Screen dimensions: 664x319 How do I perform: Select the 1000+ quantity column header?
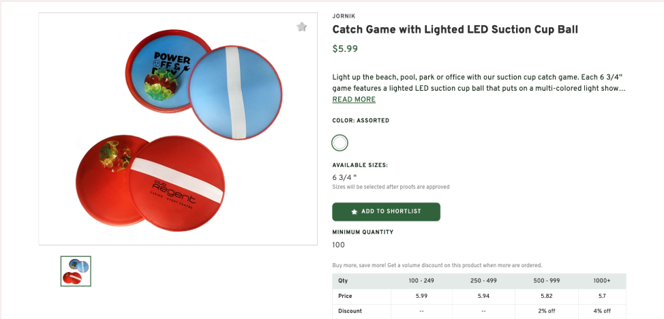pyautogui.click(x=602, y=281)
